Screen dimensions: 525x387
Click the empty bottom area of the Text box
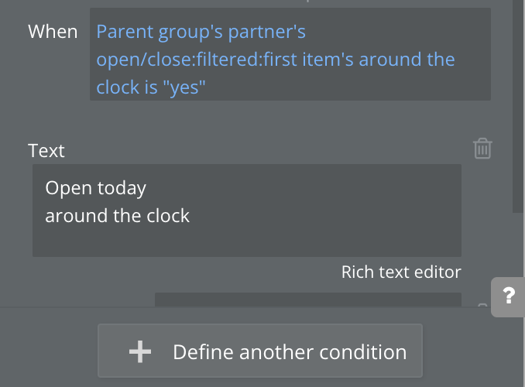pos(247,243)
